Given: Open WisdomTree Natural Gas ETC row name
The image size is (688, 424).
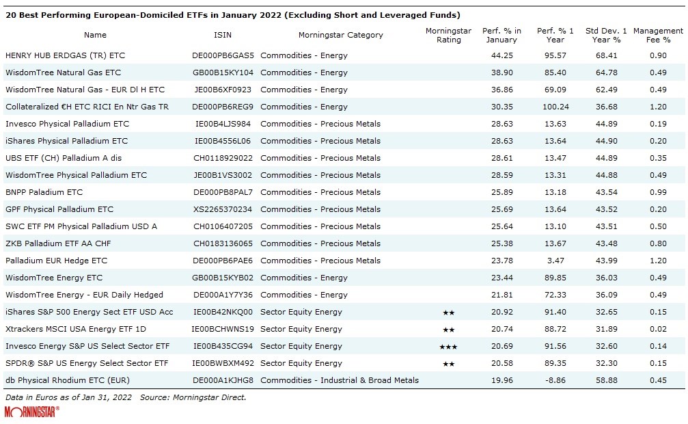Looking at the screenshot, I should tap(63, 72).
